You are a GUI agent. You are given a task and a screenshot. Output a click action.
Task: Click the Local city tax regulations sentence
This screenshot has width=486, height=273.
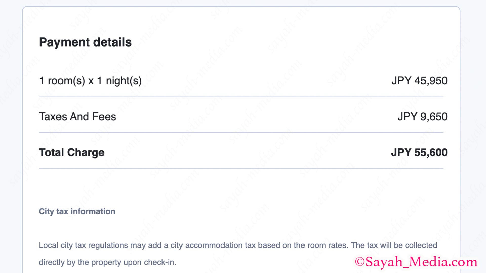pyautogui.click(x=238, y=245)
